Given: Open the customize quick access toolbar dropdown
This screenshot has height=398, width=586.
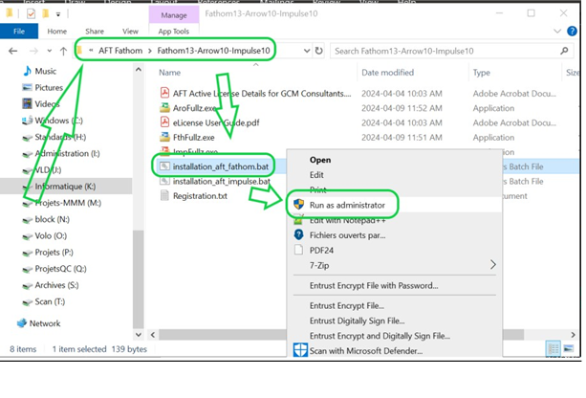Looking at the screenshot, I should tap(58, 14).
